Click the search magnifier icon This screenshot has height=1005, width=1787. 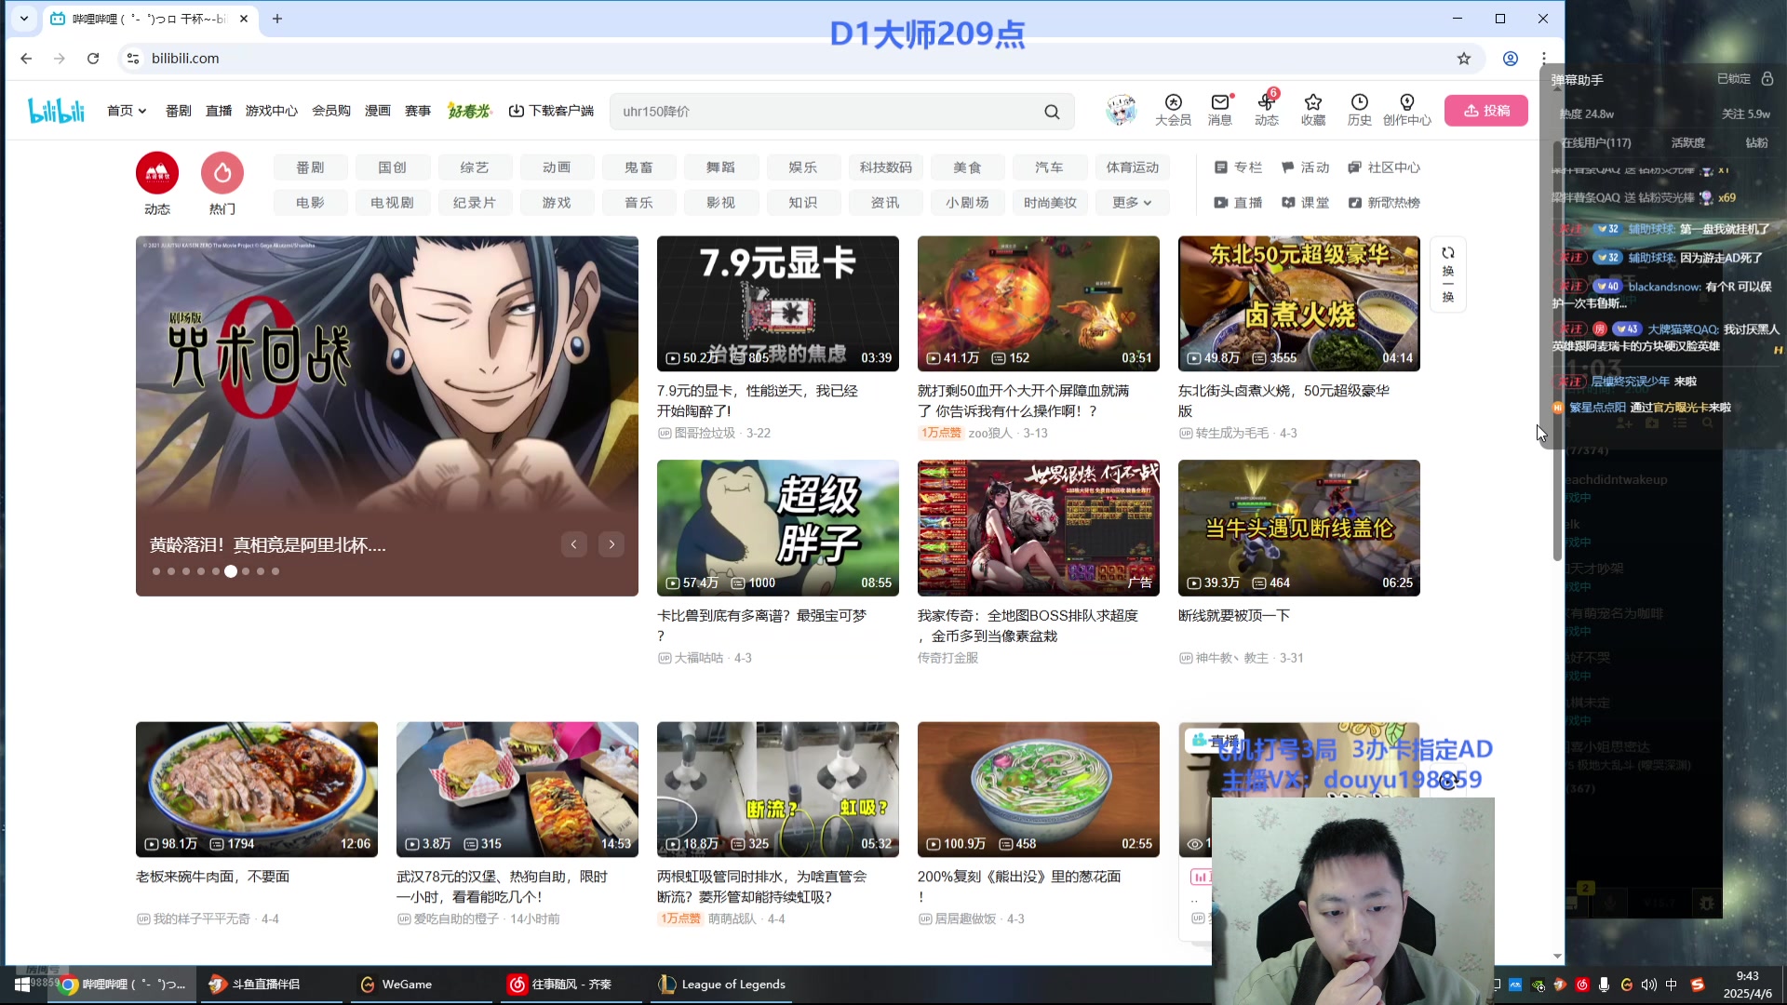point(1052,112)
